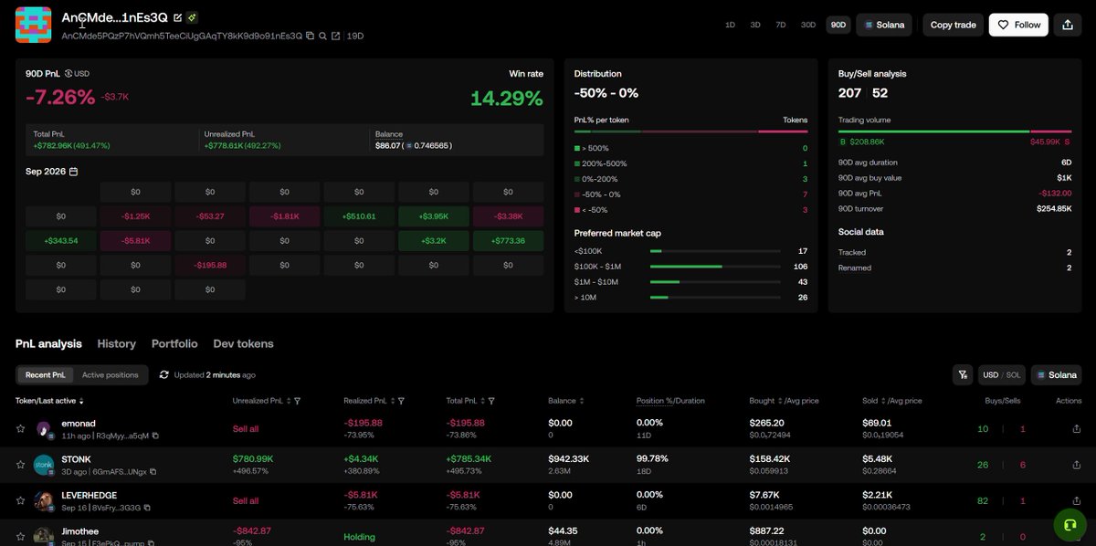Star the STONK token row
This screenshot has height=546, width=1096.
[x=20, y=465]
